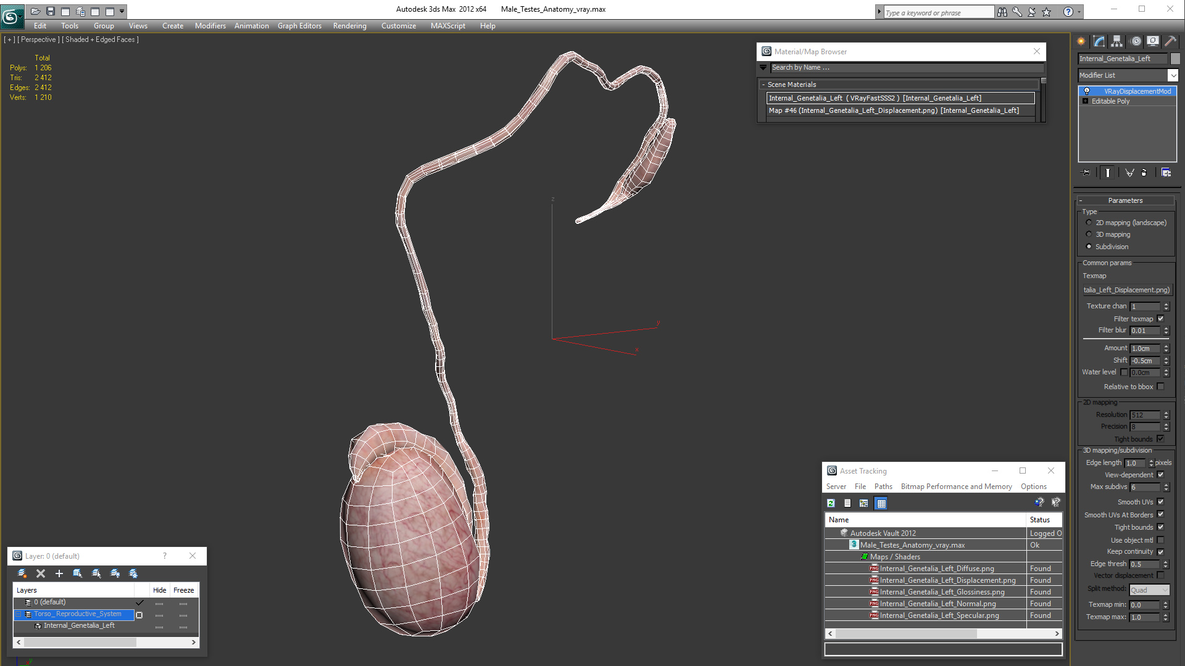
Task: Open the Create command panel tab
Action: (x=1081, y=41)
